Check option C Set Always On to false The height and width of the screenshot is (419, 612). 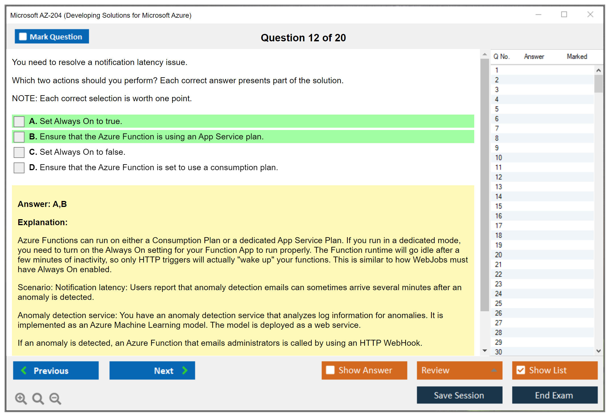point(19,152)
